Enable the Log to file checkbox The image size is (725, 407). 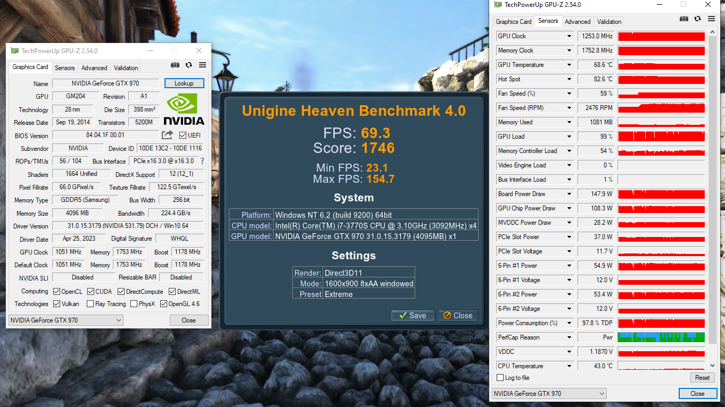pos(500,378)
